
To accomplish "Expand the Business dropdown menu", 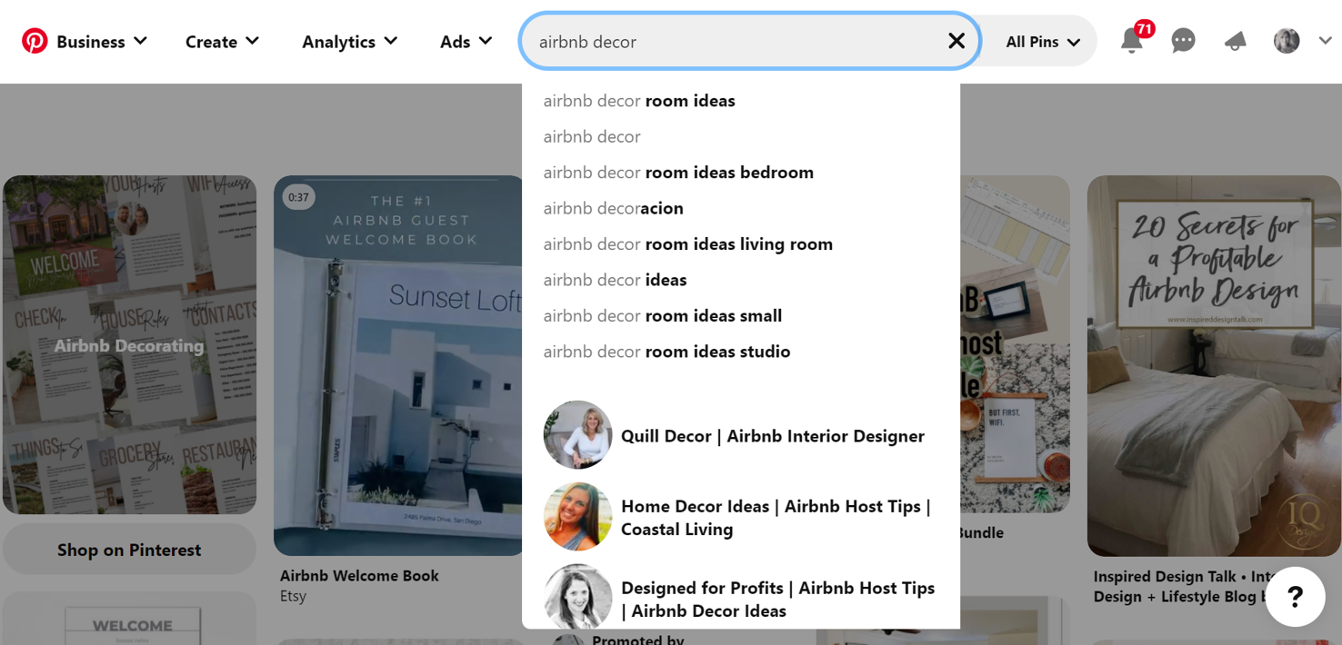I will [x=101, y=42].
